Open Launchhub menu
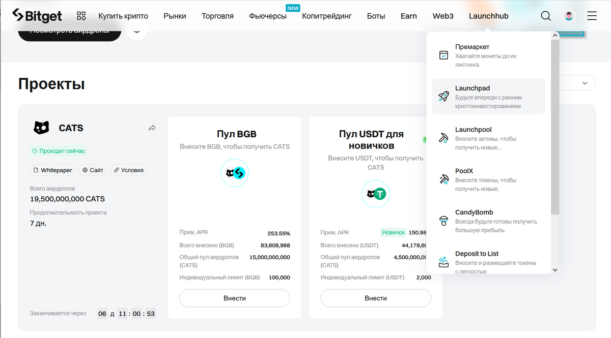Viewport: 611px width, 338px height. 489,16
